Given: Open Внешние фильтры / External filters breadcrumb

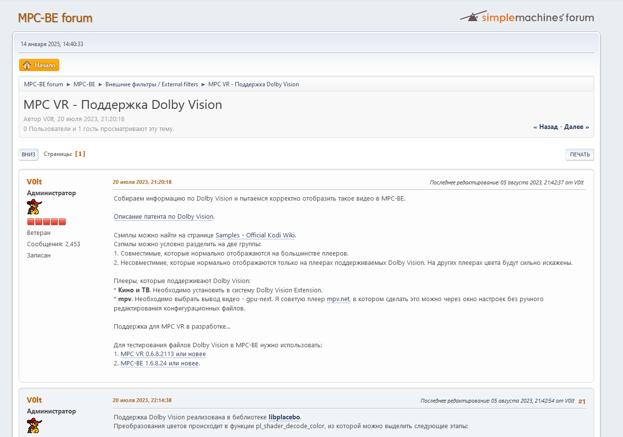Looking at the screenshot, I should click(x=151, y=84).
